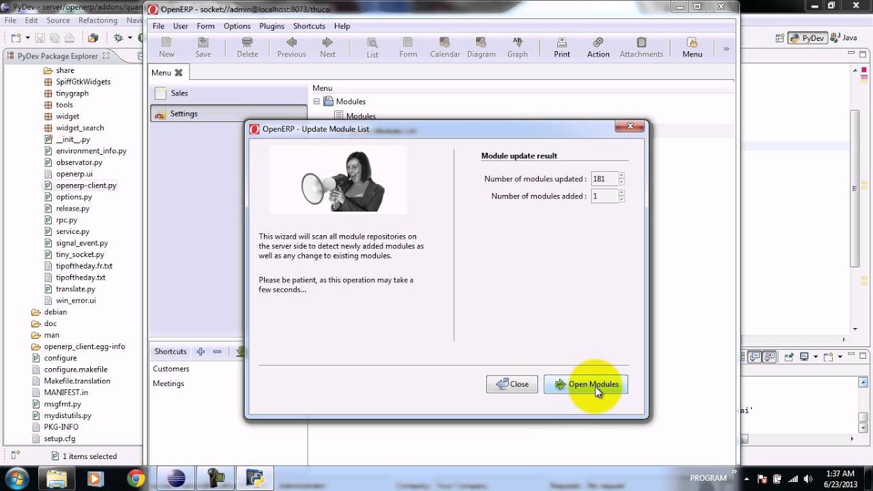Open the OpenERP Options menu

237,26
